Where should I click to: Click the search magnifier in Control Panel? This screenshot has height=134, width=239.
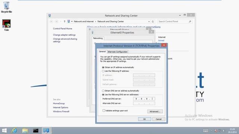coord(190,22)
